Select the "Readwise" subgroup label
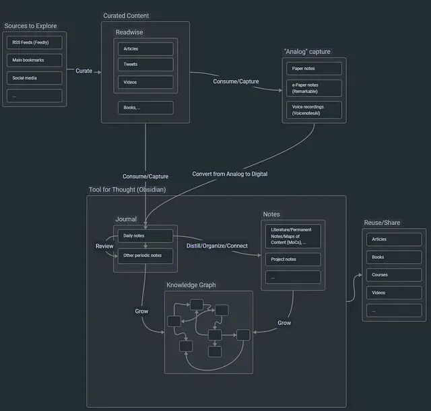Screen dimensions: 431x411 pos(129,32)
